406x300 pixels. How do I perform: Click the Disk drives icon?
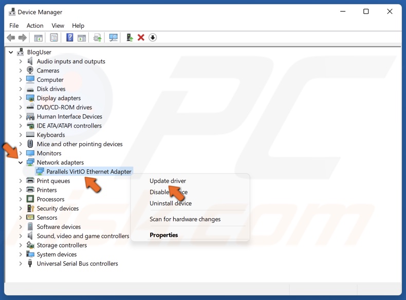click(30, 90)
